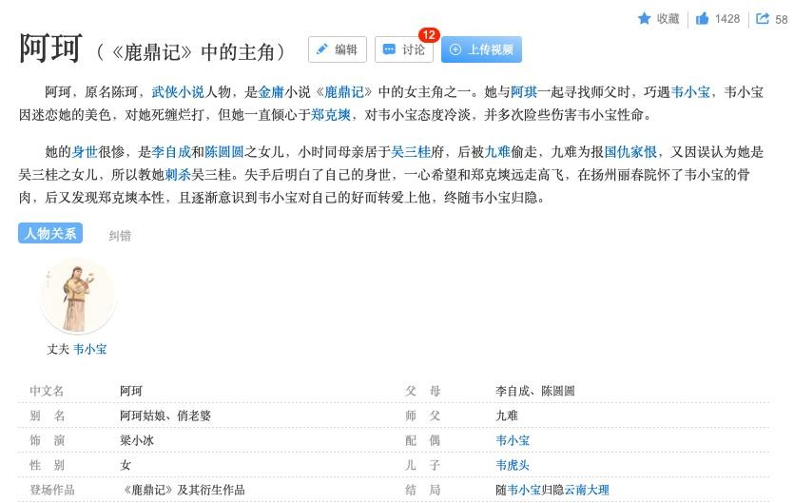Open the 李自成 link
The image size is (794, 503).
(x=171, y=152)
